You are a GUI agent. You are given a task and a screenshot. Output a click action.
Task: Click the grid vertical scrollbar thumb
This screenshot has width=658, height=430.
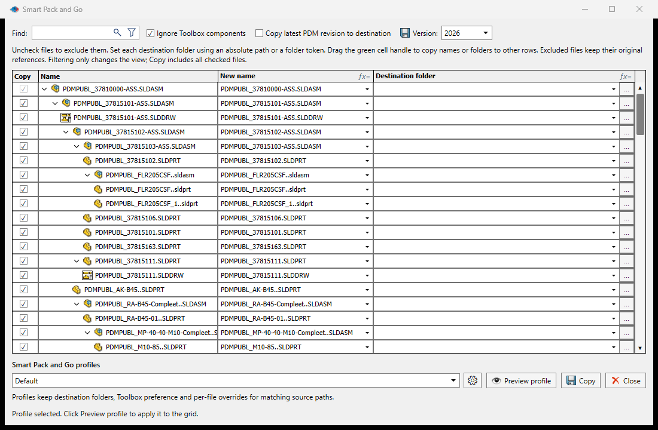640,114
